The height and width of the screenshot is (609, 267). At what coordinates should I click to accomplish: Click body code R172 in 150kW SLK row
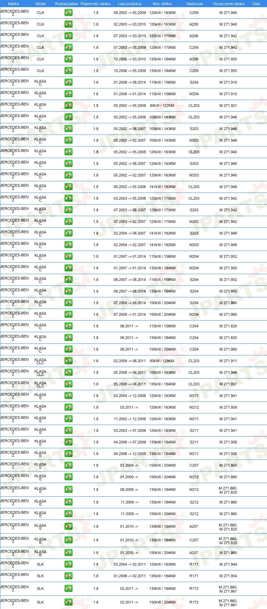[x=194, y=603]
